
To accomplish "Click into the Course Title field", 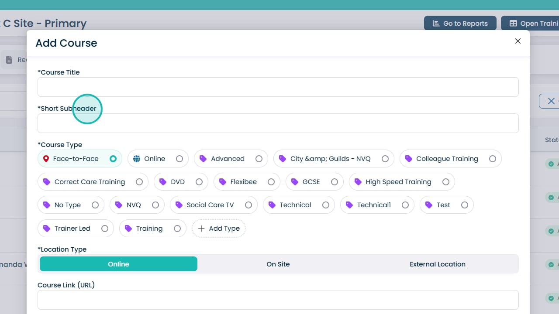I will pos(278,87).
